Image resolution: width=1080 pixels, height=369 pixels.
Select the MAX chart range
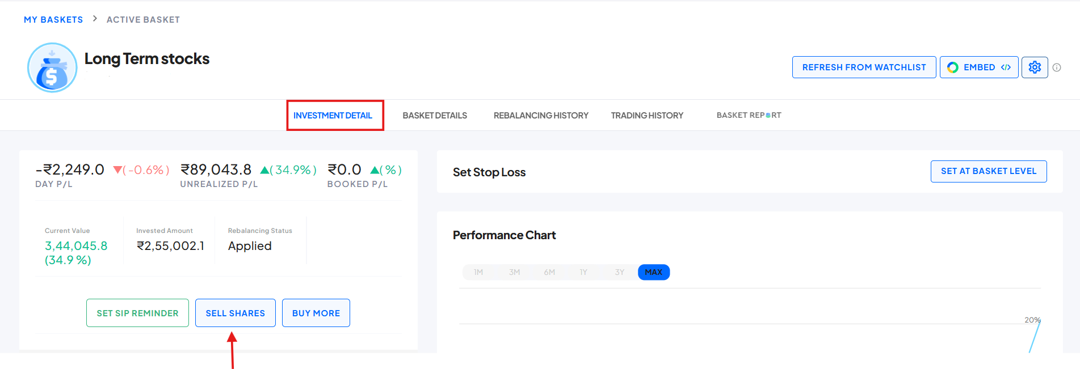pyautogui.click(x=654, y=273)
